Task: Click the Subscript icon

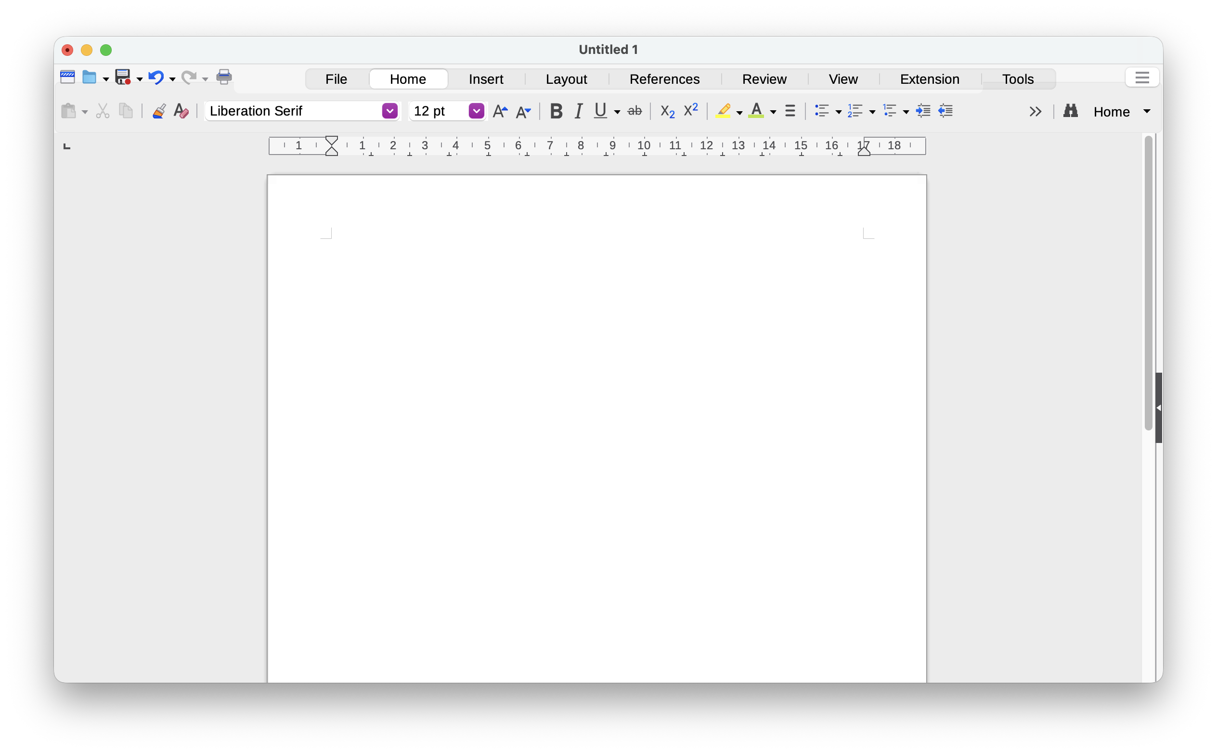Action: [x=667, y=111]
